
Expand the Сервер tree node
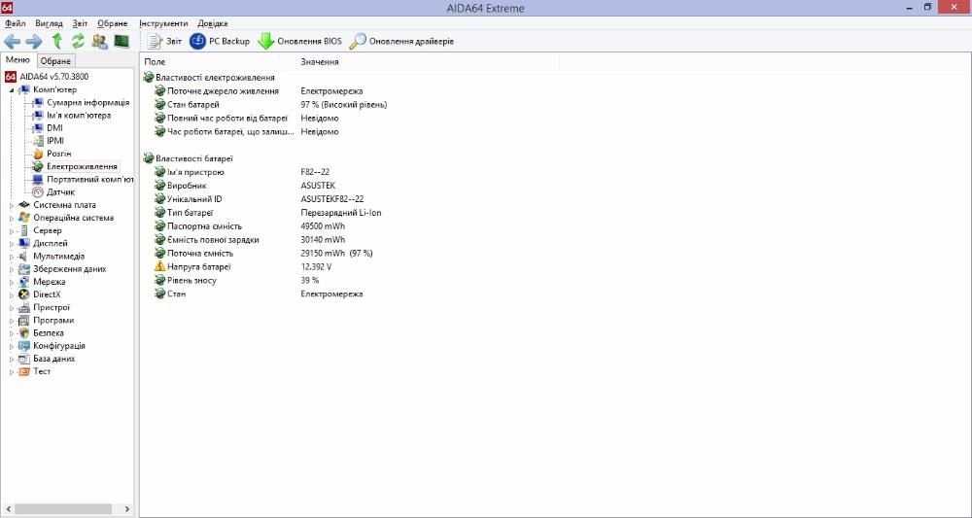pos(12,230)
